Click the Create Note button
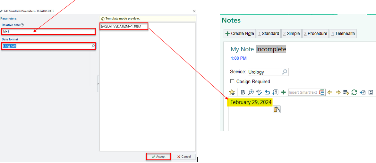376x163 pixels. (240, 34)
